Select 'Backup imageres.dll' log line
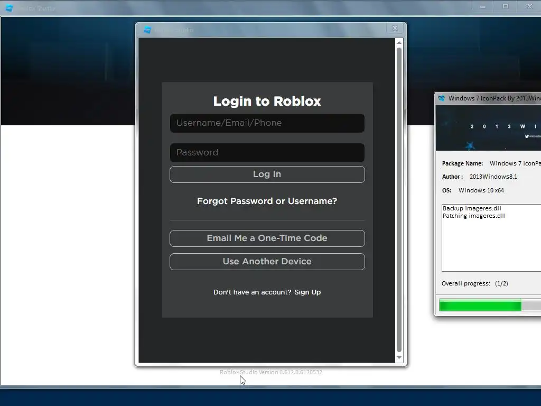Screen dimensions: 541x406 coord(472,208)
